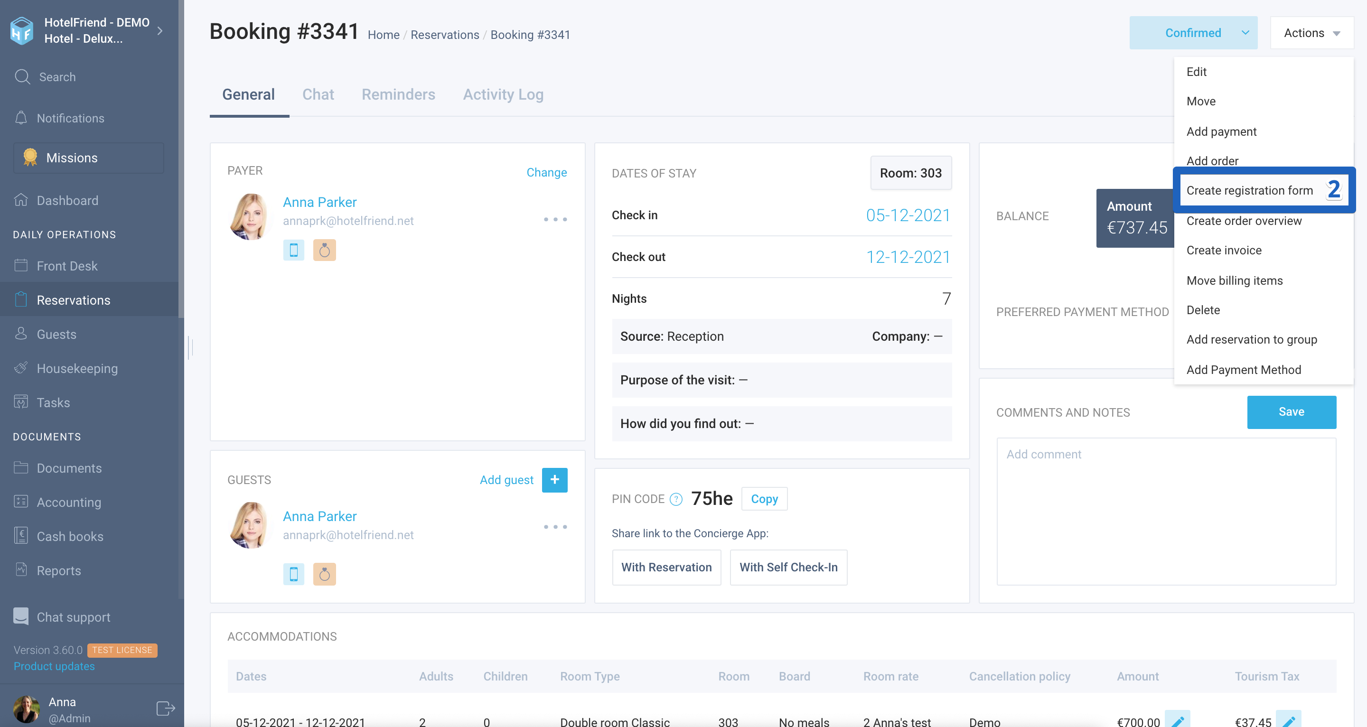Open guest's three-dot options menu
Screen dimensions: 1367x727
555,527
